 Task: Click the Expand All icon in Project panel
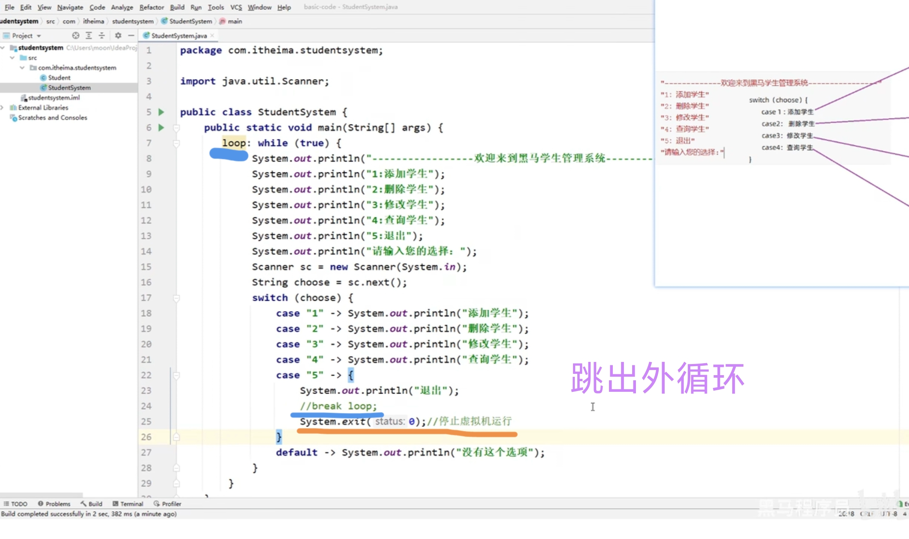tap(89, 36)
